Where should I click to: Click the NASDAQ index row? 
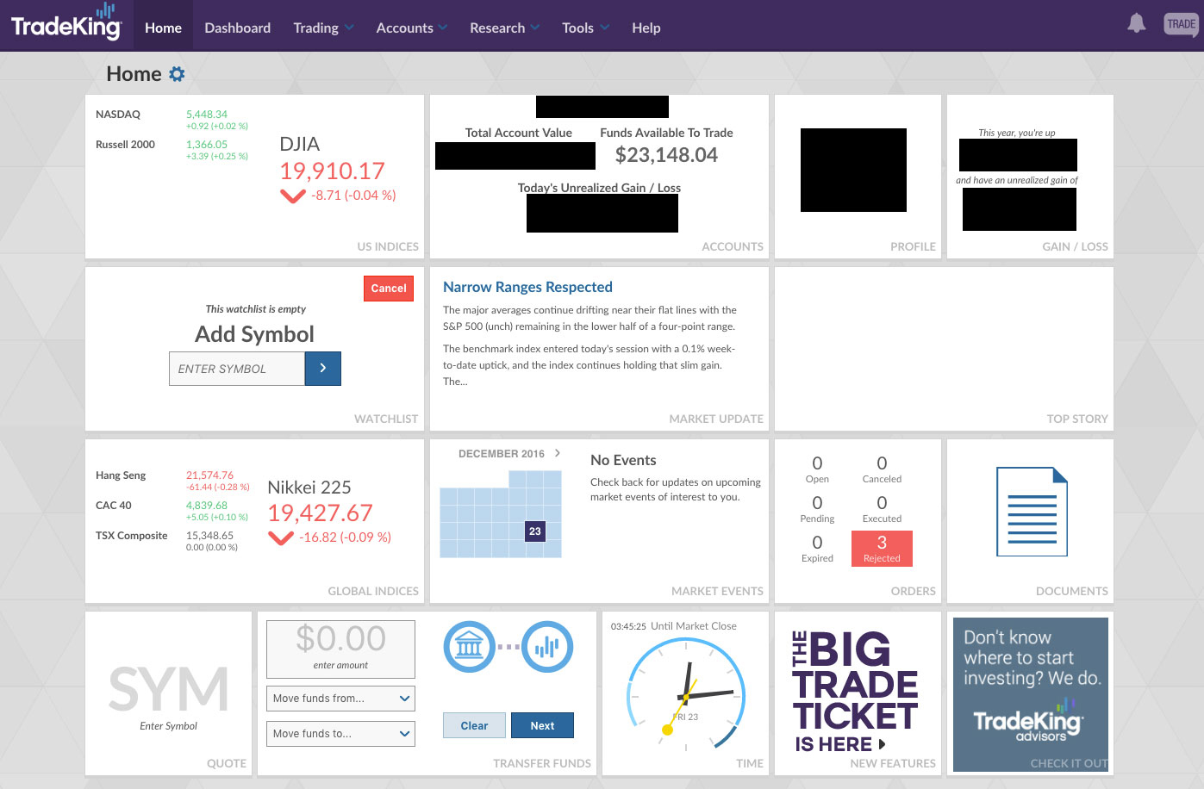point(172,119)
